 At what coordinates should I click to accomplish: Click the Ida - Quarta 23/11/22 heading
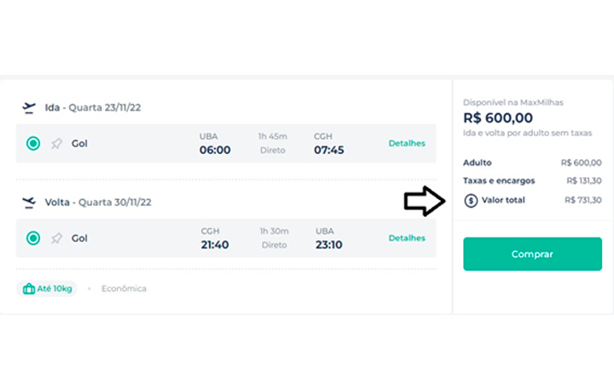pos(93,107)
